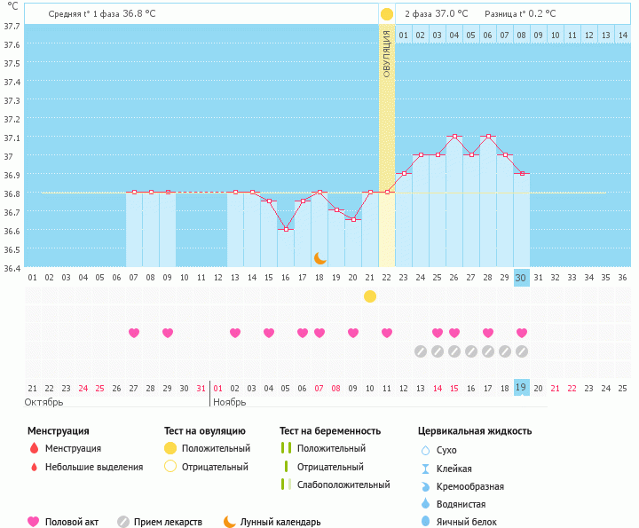The height and width of the screenshot is (528, 639).
Task: Click the heart icon on cycle day 22
Action: coord(387,333)
